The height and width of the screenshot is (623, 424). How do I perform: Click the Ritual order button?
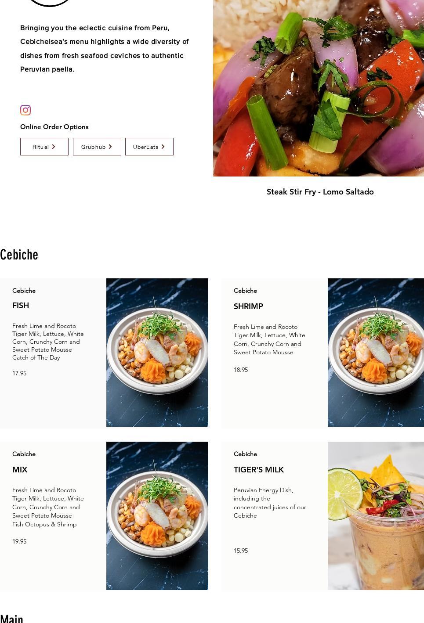tap(44, 147)
